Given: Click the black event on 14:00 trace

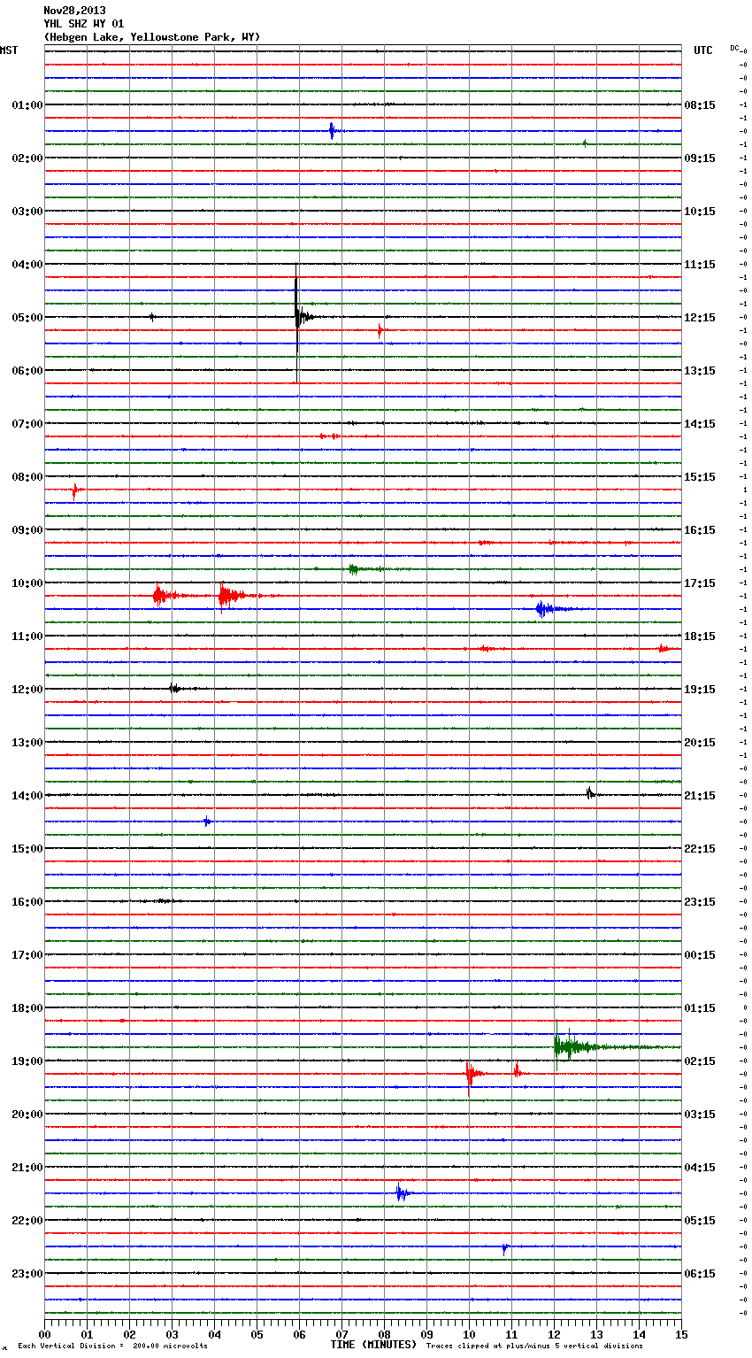Looking at the screenshot, I should pos(590,794).
